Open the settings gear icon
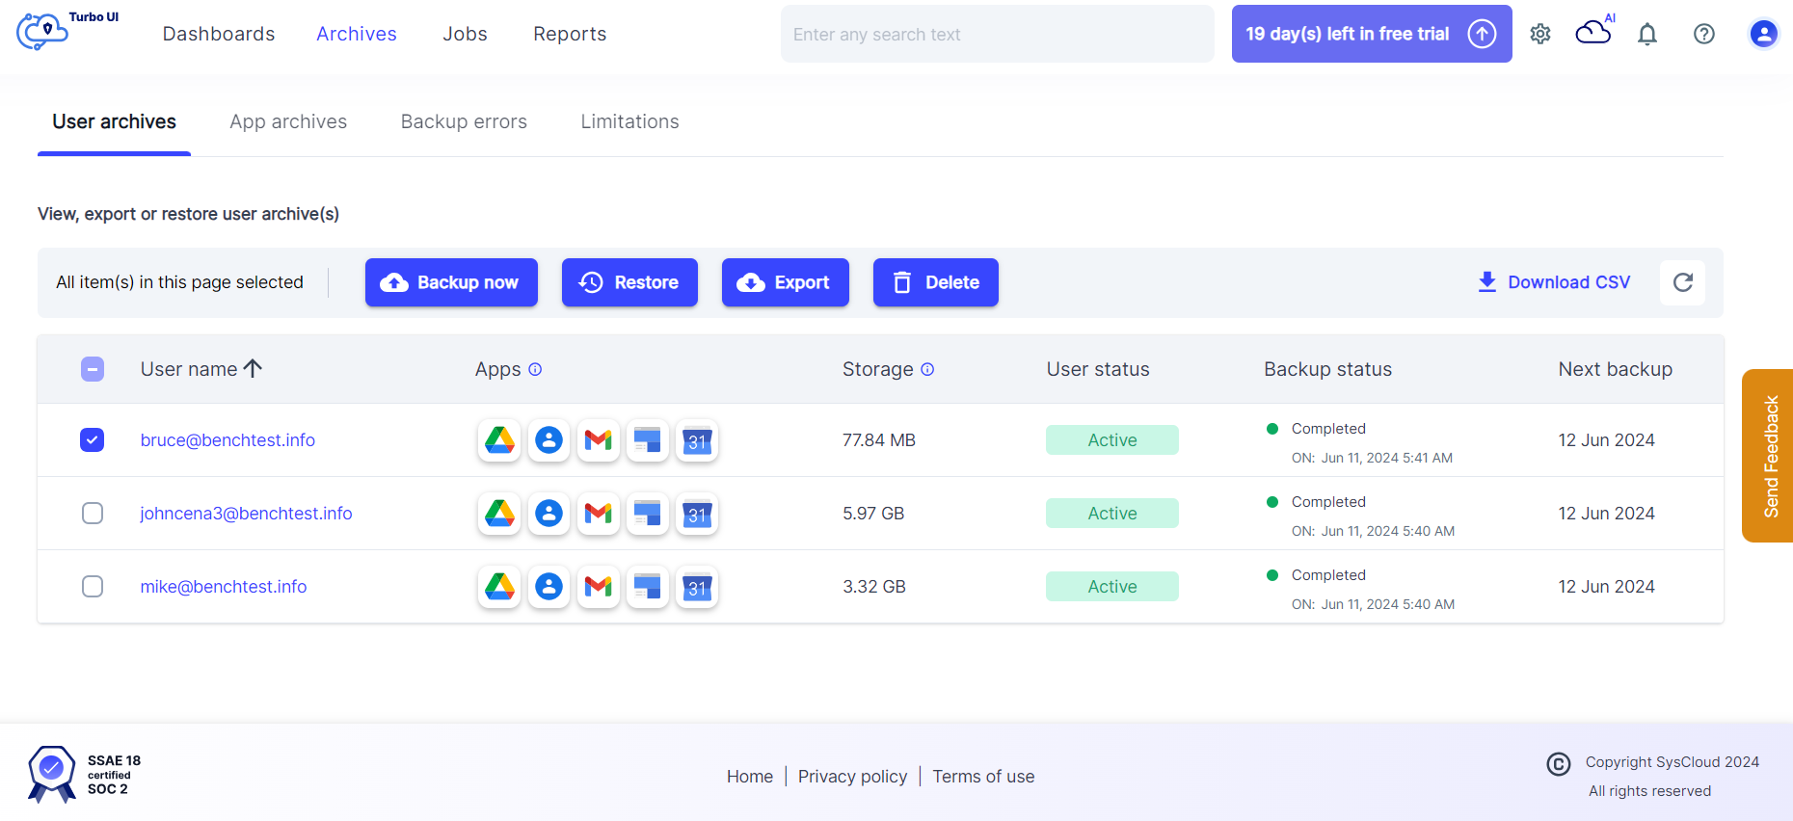Image resolution: width=1793 pixels, height=821 pixels. 1539,34
